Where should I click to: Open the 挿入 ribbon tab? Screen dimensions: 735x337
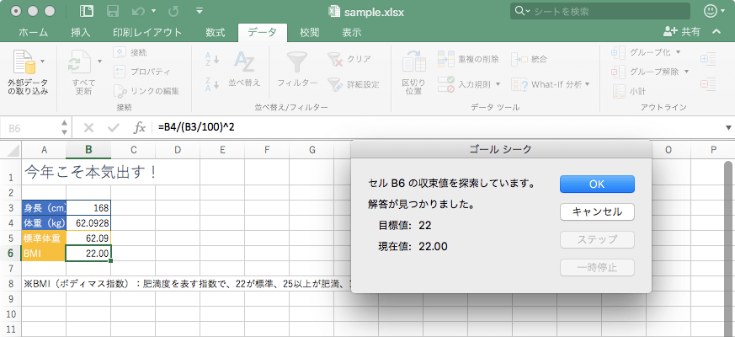click(81, 32)
